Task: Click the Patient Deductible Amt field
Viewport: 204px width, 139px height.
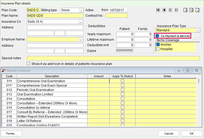Action: pos(125,45)
